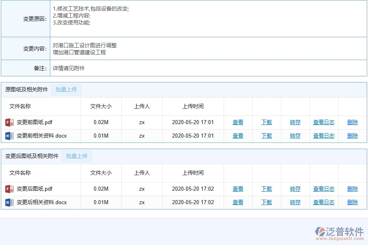Open 查看 for 变更前图纸.pdf
Viewport: 368px width, 245px height.
(x=238, y=122)
